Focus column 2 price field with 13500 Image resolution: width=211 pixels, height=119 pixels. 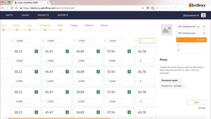(54, 41)
